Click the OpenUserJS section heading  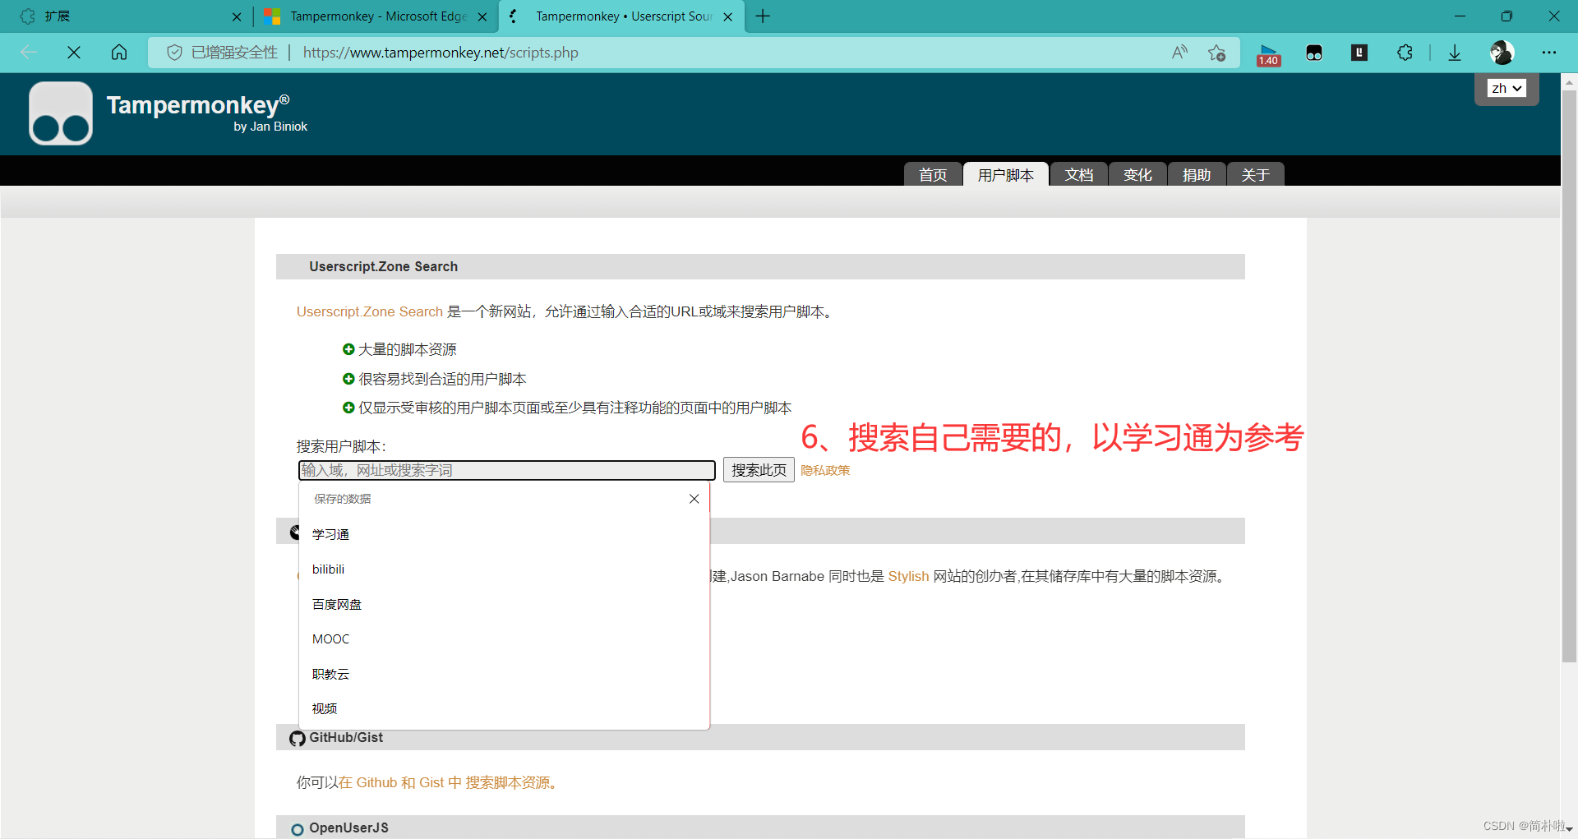click(348, 827)
